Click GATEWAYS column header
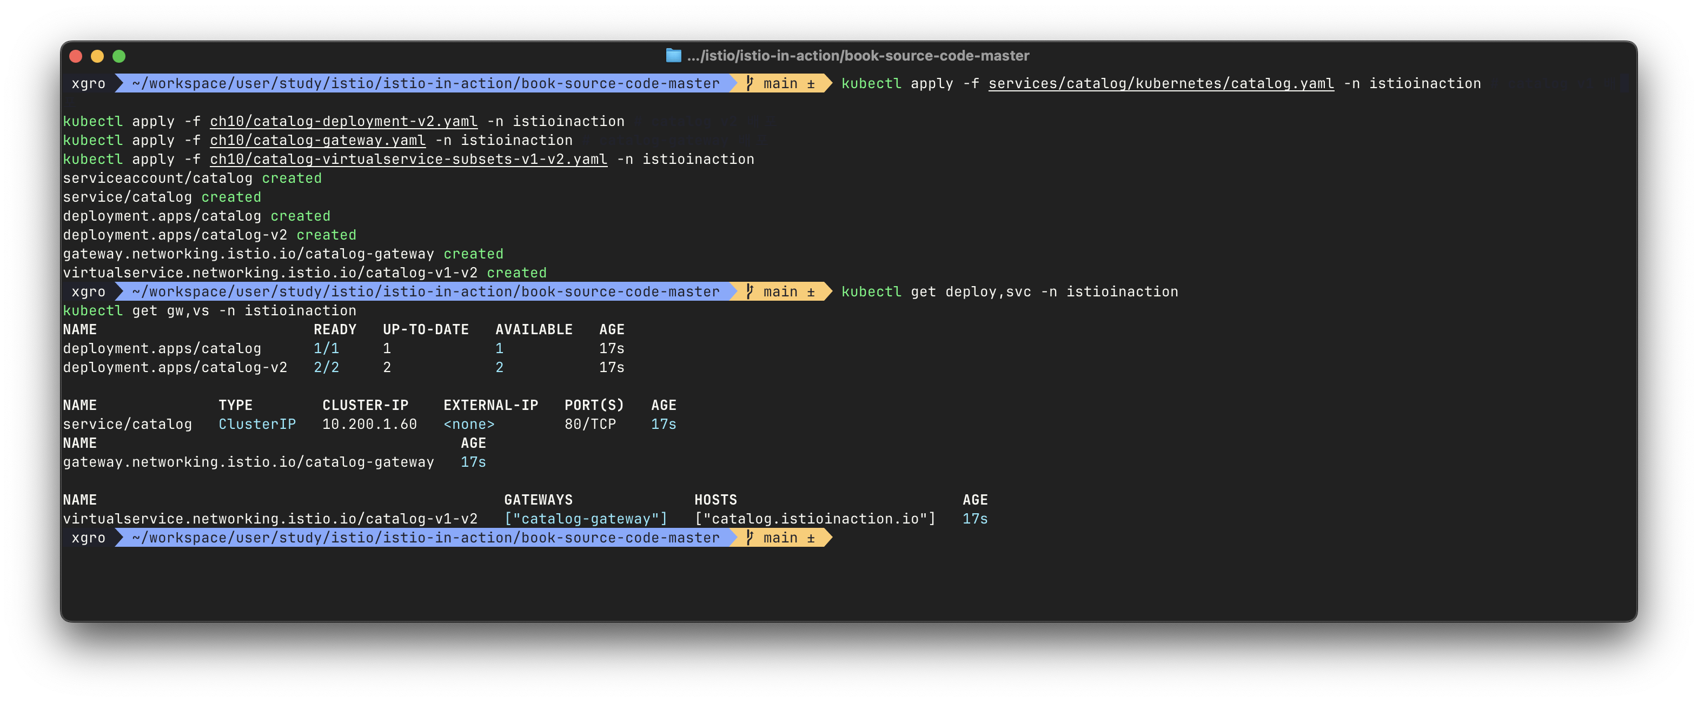Screen dimensions: 1698x702 539,500
